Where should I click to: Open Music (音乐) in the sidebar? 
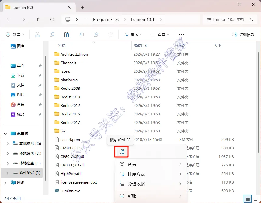click(17, 105)
